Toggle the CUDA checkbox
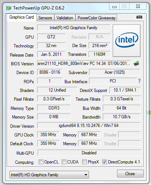Image resolution: width=151 pixels, height=185 pixels. [x=64, y=162]
